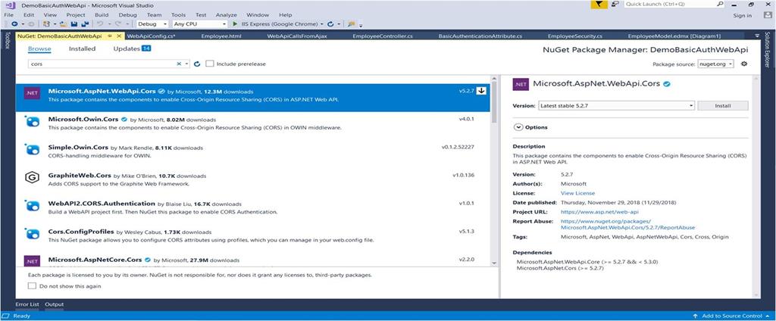Image resolution: width=776 pixels, height=321 pixels.
Task: Open the Error List panel tab
Action: point(27,304)
